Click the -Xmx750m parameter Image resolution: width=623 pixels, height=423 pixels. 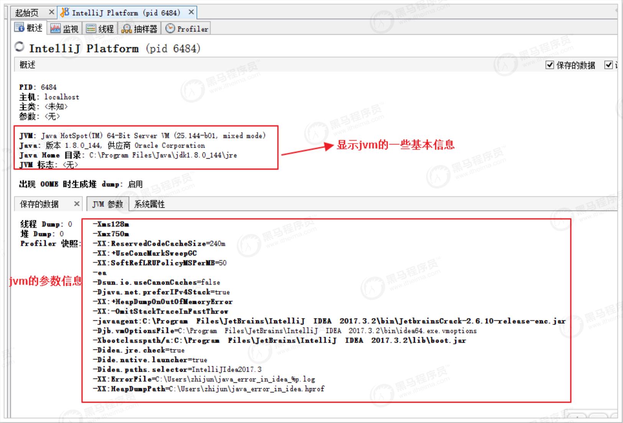point(111,234)
